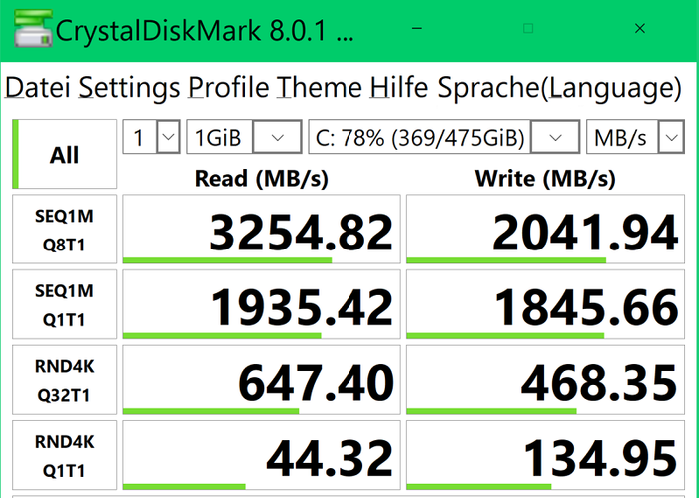Select the 468.35 write result
This screenshot has width=699, height=498.
tap(545, 380)
